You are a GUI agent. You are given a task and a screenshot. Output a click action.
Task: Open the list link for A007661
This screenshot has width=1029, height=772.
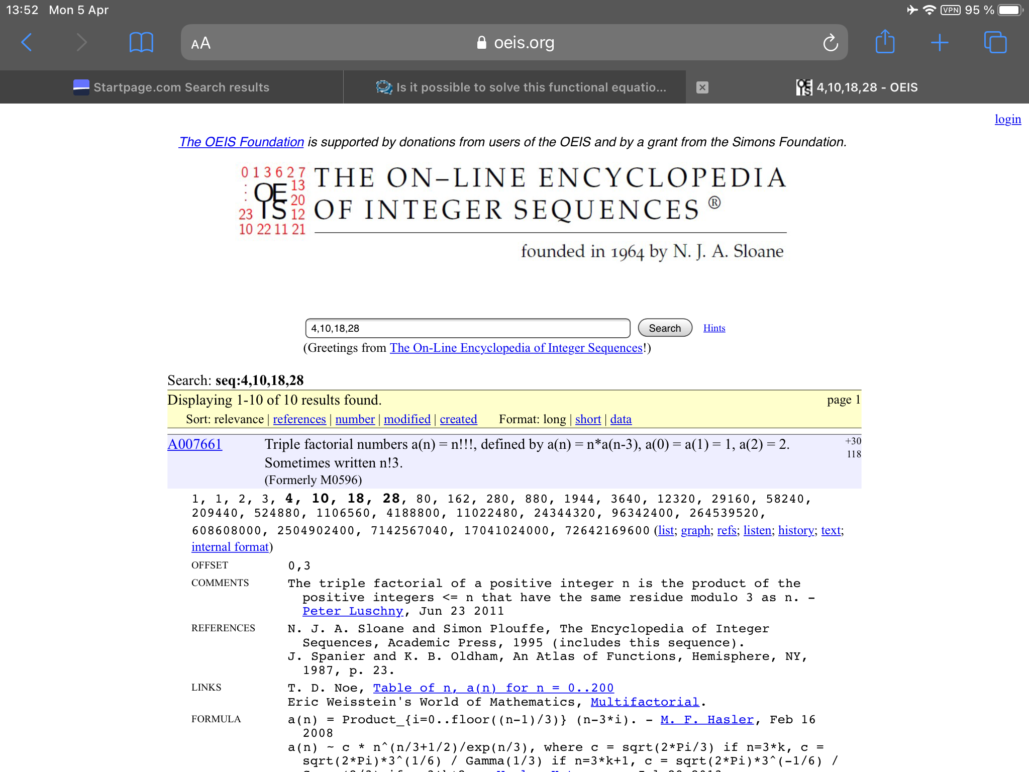pos(666,530)
